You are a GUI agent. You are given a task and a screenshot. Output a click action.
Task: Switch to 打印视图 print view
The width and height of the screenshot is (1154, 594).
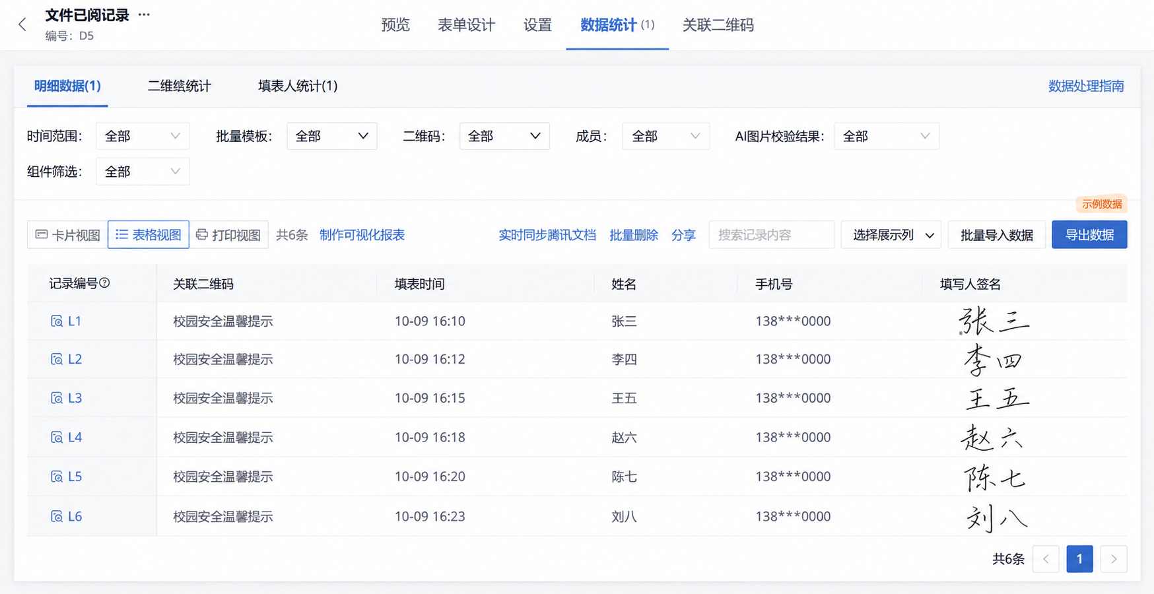pyautogui.click(x=228, y=235)
